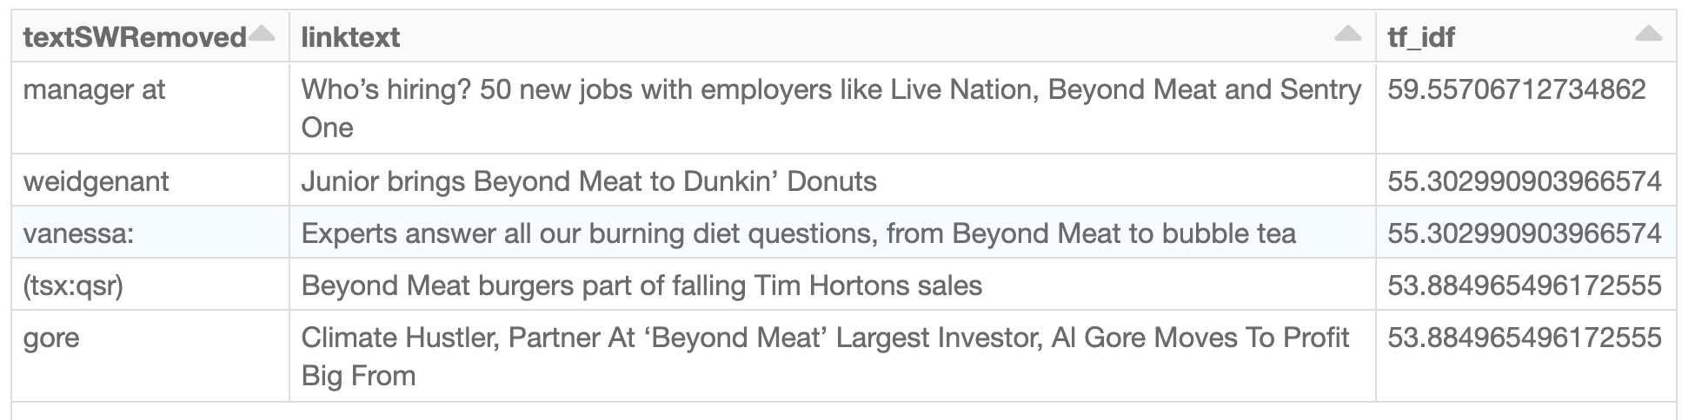Click sort arrow in tf_idf column
This screenshot has height=420, width=1695.
pos(1648,35)
